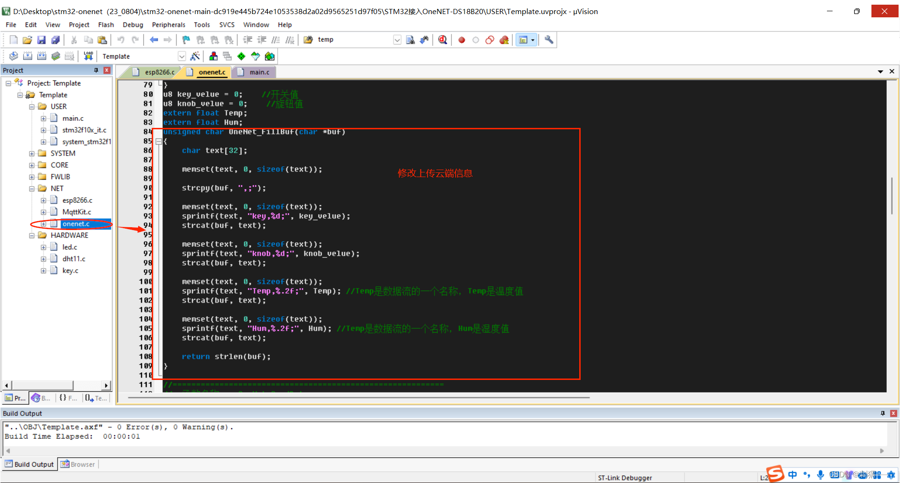900x483 pixels.
Task: Click the Translate file icon
Action: pyautogui.click(x=14, y=56)
